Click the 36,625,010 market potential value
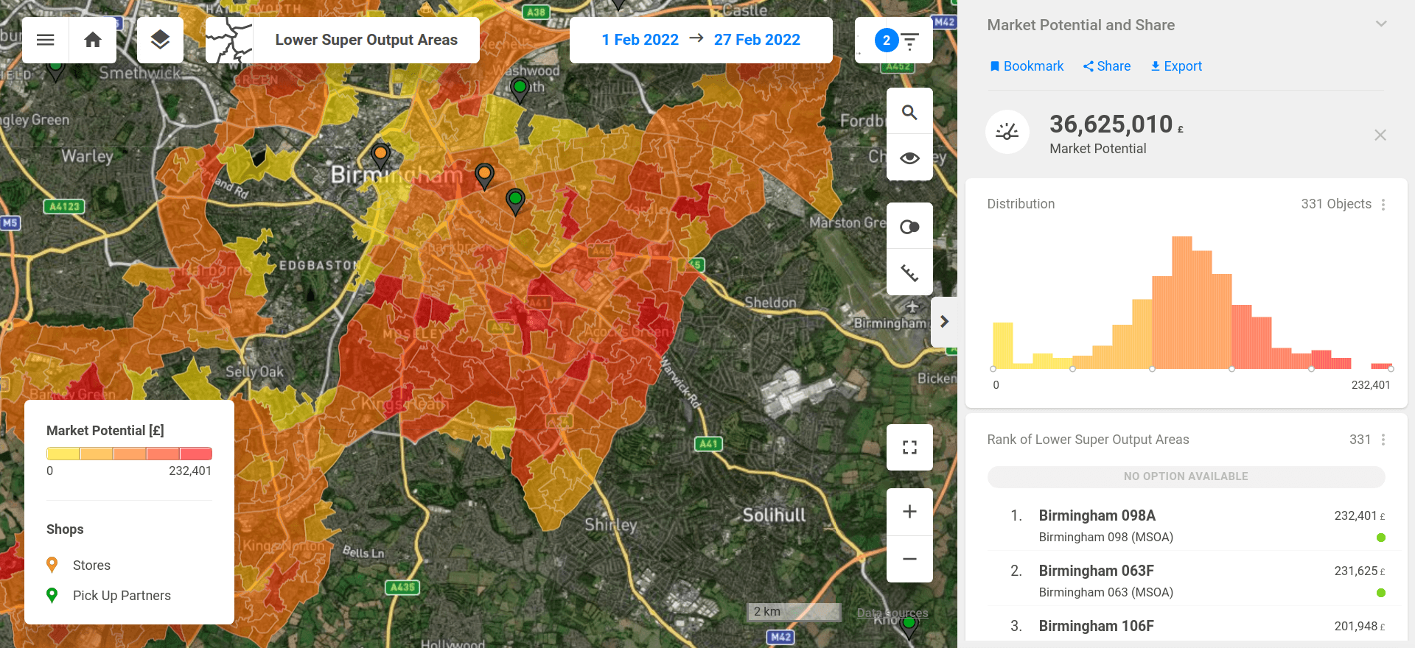This screenshot has width=1415, height=648. (x=1111, y=124)
